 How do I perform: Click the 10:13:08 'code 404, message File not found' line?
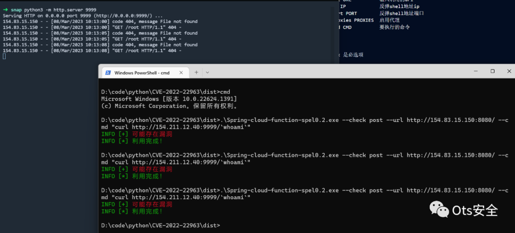(100, 45)
